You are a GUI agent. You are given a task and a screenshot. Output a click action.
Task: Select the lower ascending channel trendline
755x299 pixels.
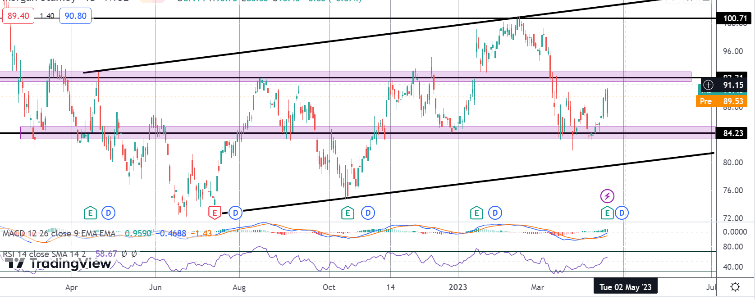click(x=468, y=183)
